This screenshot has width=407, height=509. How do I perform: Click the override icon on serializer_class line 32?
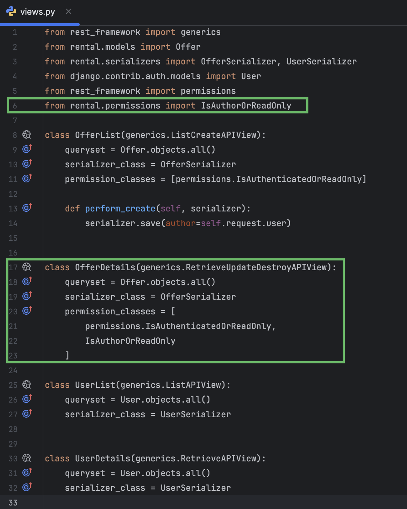pos(27,487)
